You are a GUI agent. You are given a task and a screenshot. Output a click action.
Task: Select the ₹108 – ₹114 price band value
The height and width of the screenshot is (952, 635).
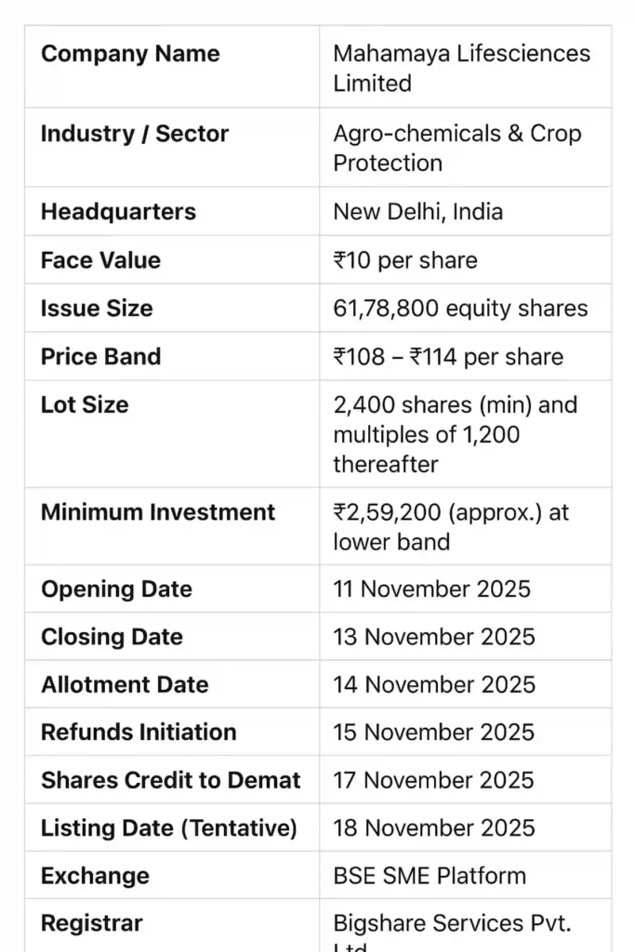point(448,357)
